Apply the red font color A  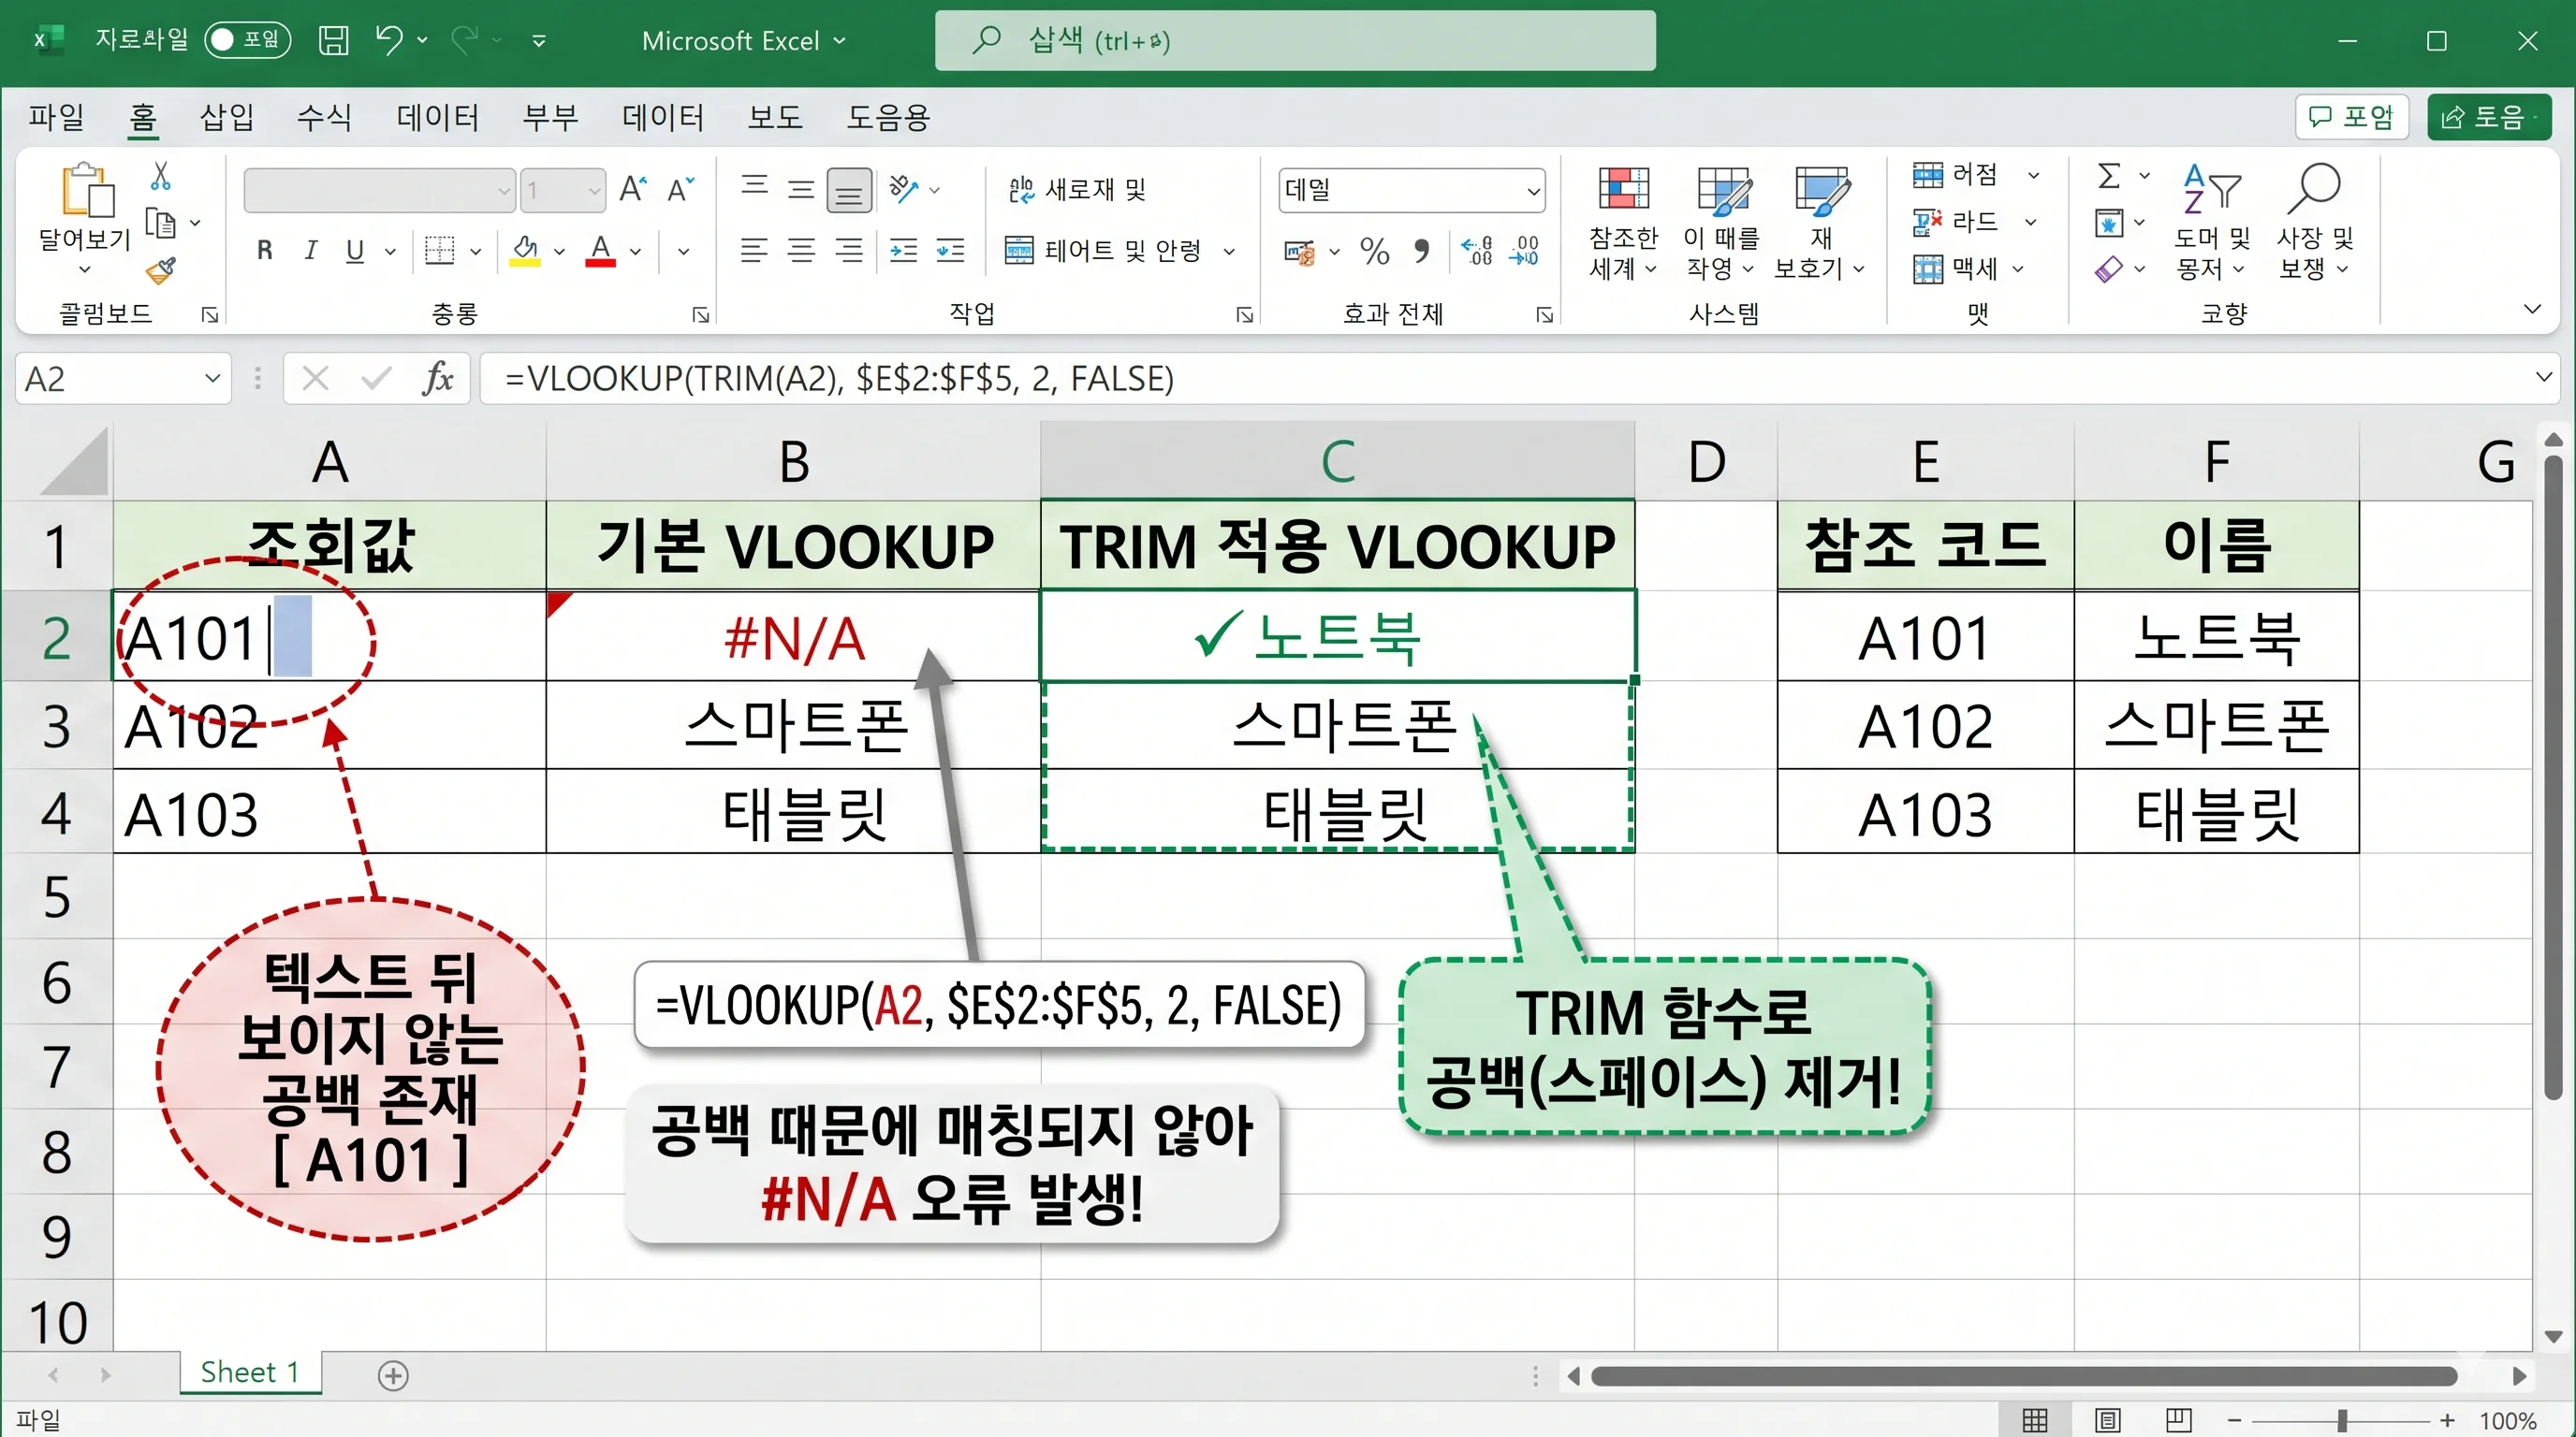pos(600,250)
